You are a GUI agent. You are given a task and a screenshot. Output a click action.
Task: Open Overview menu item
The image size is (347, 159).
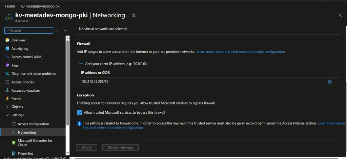coord(18,40)
